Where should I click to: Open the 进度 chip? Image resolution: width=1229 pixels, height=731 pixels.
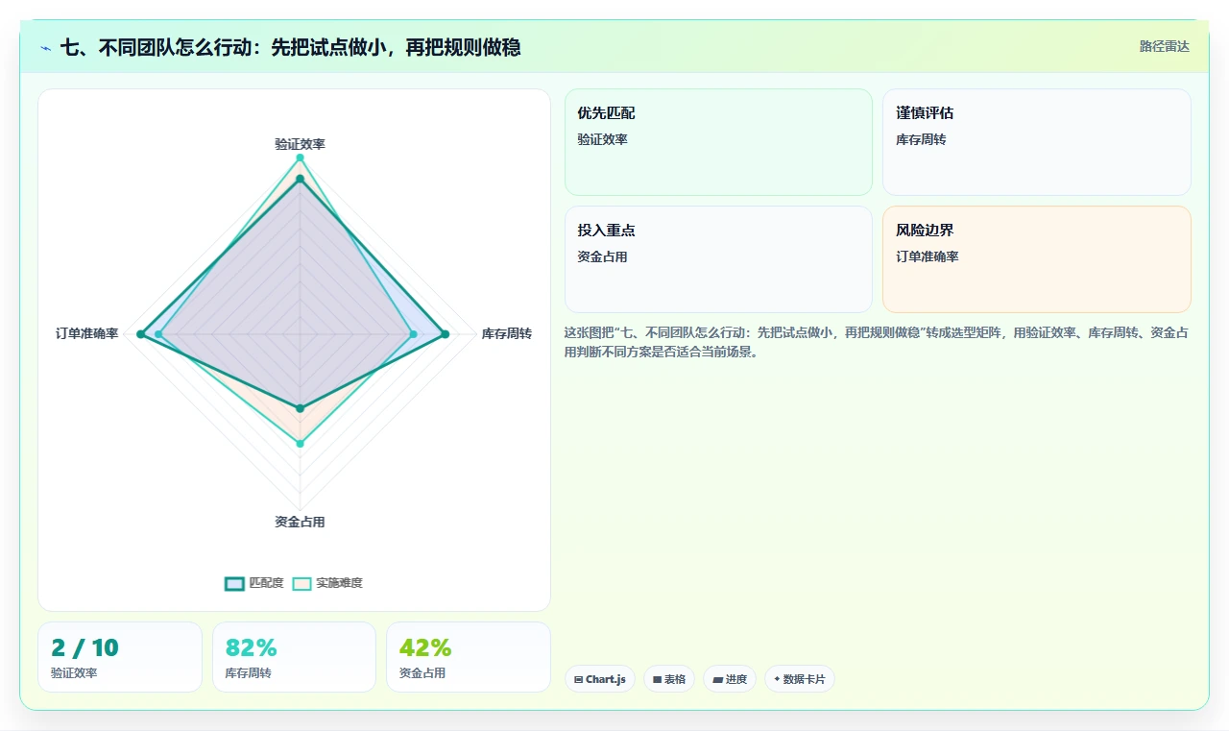tap(730, 679)
